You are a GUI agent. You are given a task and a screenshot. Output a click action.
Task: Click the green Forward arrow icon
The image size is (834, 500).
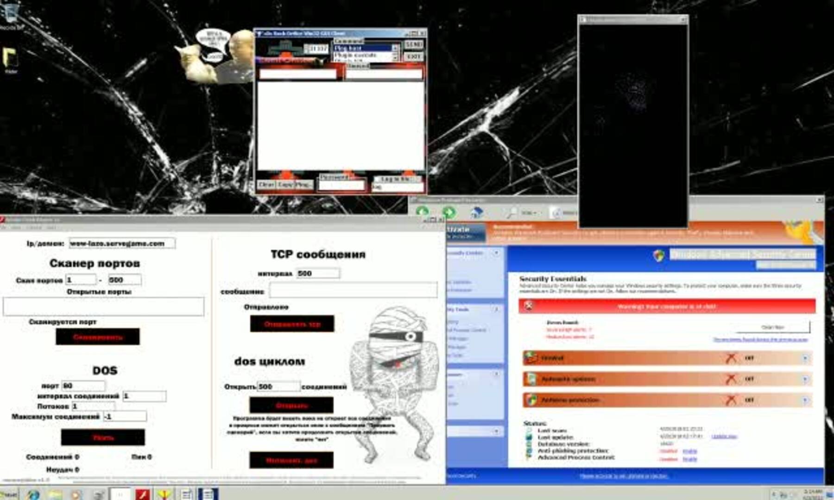click(x=449, y=212)
